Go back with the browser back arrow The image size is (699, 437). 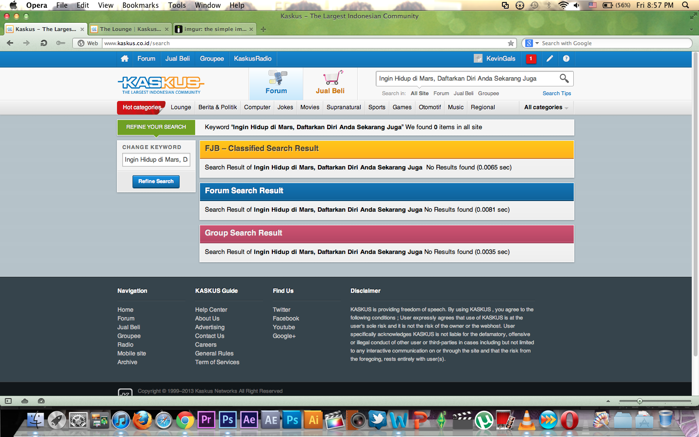10,43
